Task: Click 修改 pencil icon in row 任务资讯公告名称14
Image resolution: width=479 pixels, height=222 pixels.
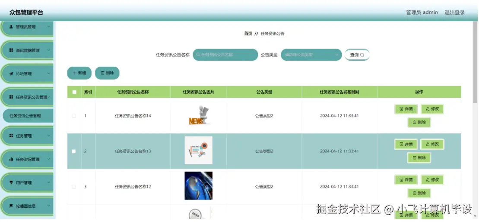Action: pyautogui.click(x=428, y=109)
